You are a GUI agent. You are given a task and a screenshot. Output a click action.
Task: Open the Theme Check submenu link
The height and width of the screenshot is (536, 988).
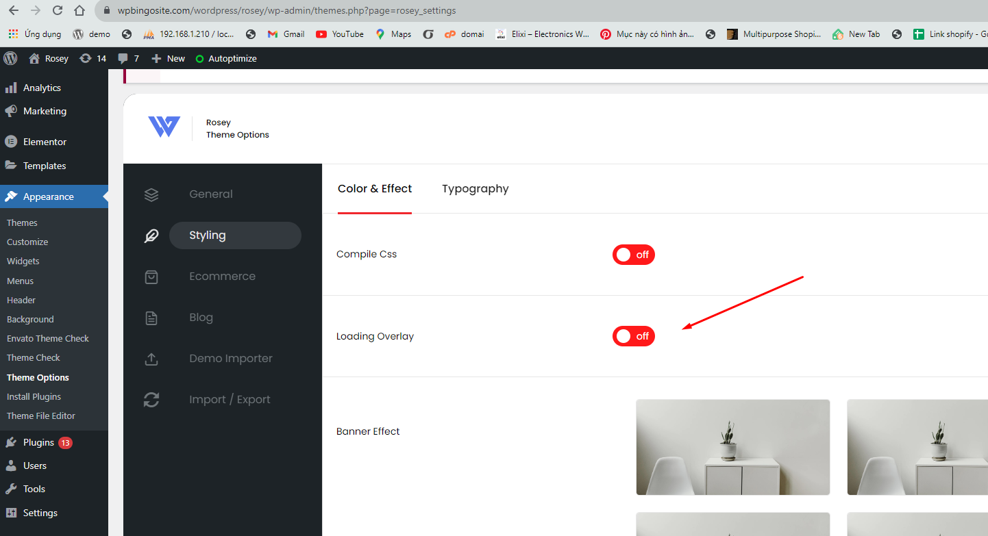click(x=34, y=358)
